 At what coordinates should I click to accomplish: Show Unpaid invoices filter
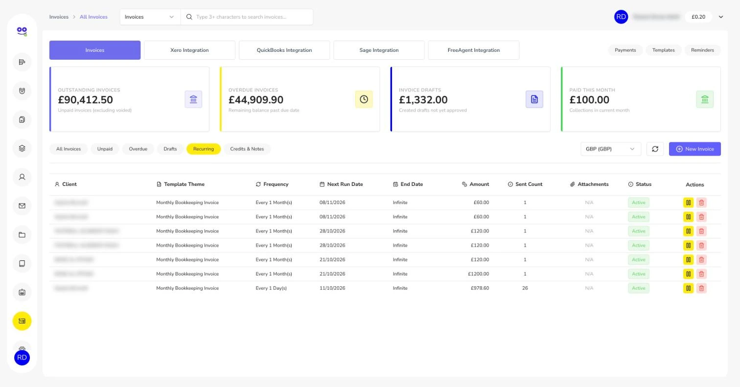105,149
